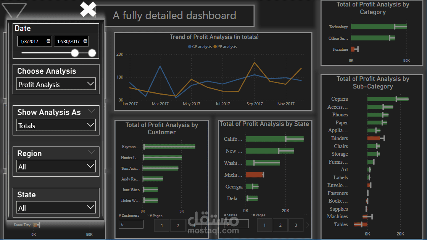This screenshot has width=427, height=240.
Task: Select the Jane Waco customer bar
Action: coord(150,190)
